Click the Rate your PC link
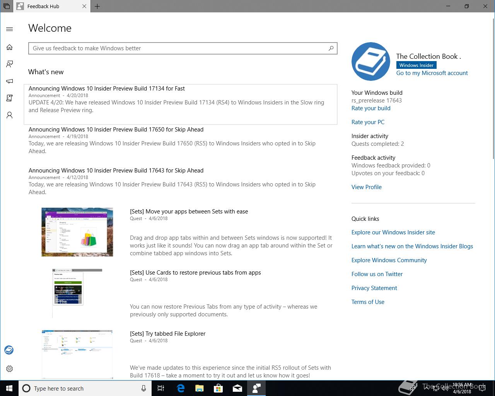The width and height of the screenshot is (495, 396). pyautogui.click(x=368, y=122)
